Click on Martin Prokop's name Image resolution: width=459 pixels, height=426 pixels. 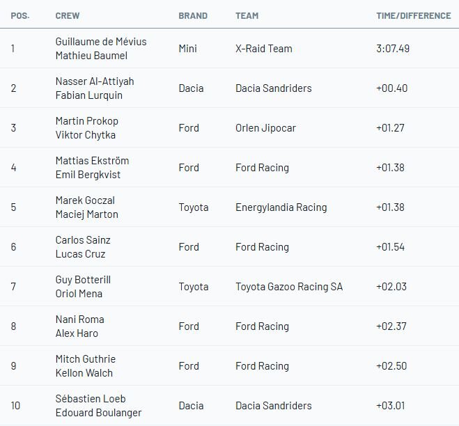86,121
